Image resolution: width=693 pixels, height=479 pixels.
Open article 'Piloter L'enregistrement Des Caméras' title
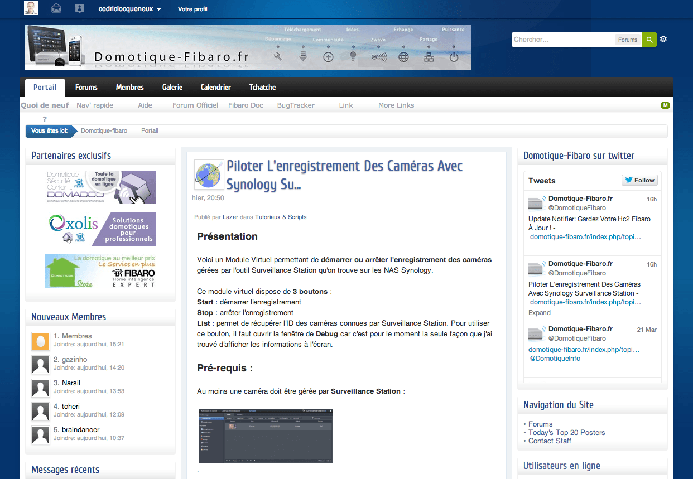[344, 175]
